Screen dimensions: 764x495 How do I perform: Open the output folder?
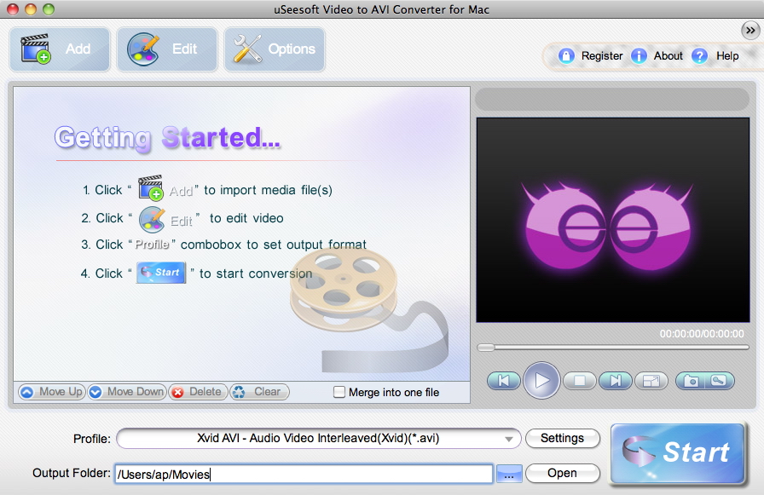tap(562, 473)
